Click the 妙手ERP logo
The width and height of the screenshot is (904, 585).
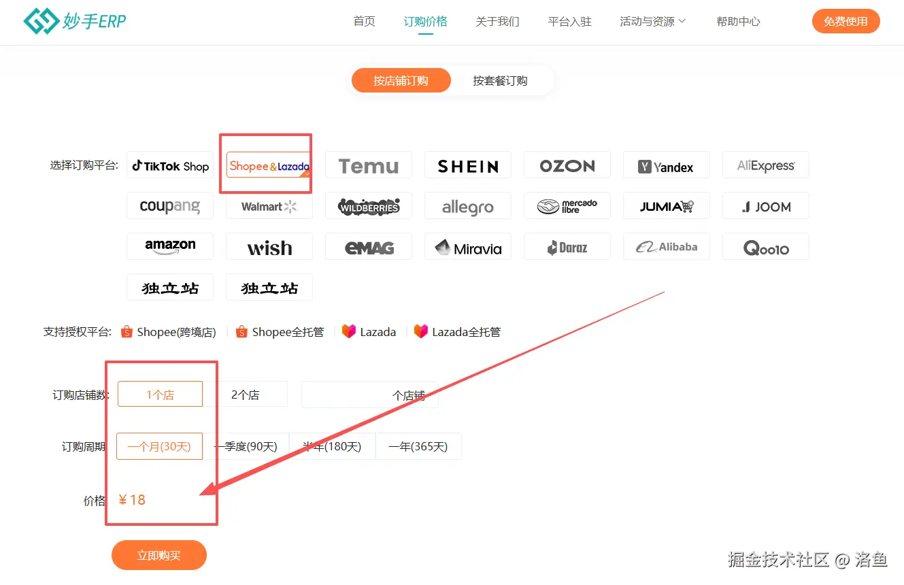point(74,22)
